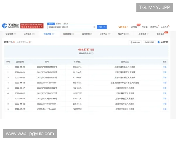Viewport: 176px width, 141px height.
Task: Click court 北京市平谷区人民法院
Action: (125, 109)
